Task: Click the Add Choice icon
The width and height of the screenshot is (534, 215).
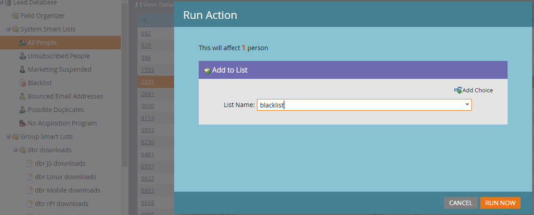Action: 458,90
